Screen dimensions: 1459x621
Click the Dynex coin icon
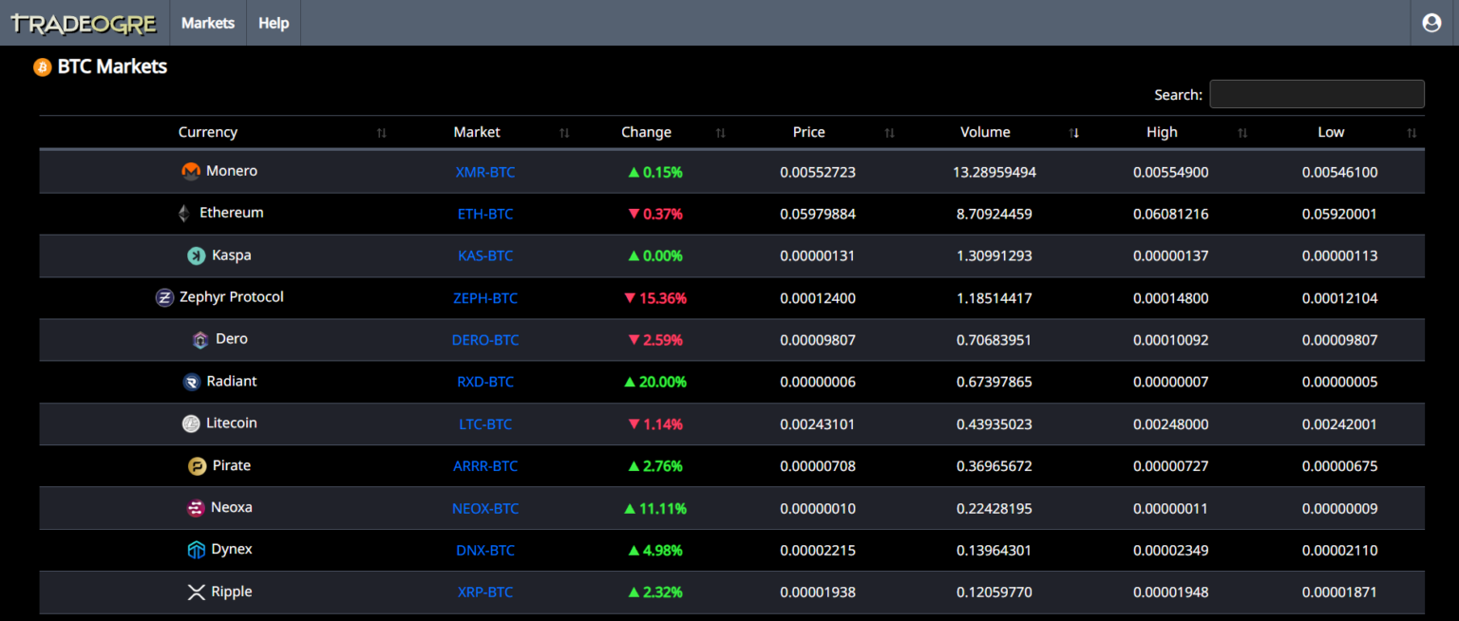(197, 550)
